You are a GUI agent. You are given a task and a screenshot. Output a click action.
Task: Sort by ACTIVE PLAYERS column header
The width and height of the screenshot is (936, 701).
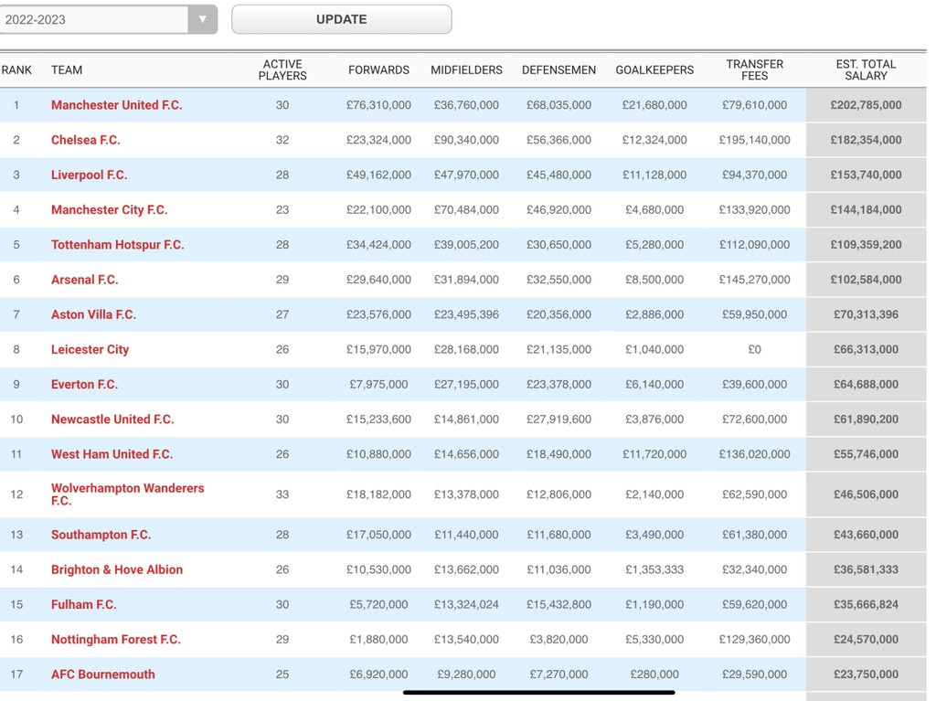pos(282,69)
